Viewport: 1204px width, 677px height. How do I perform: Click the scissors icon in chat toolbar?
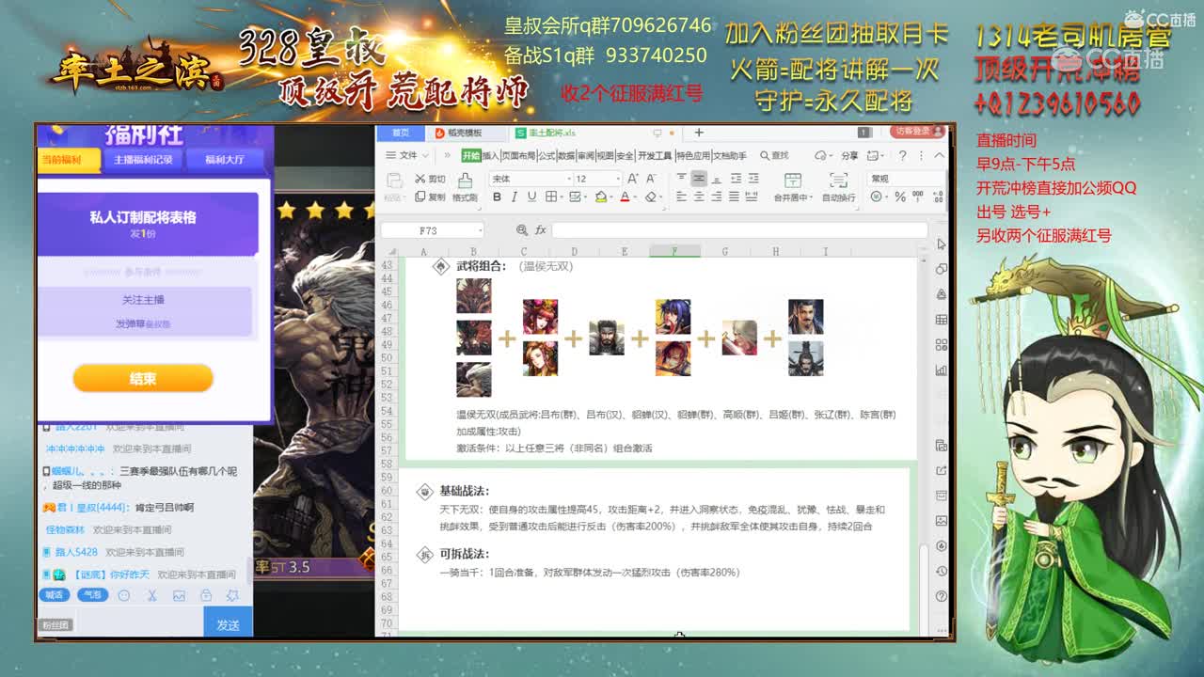[151, 595]
